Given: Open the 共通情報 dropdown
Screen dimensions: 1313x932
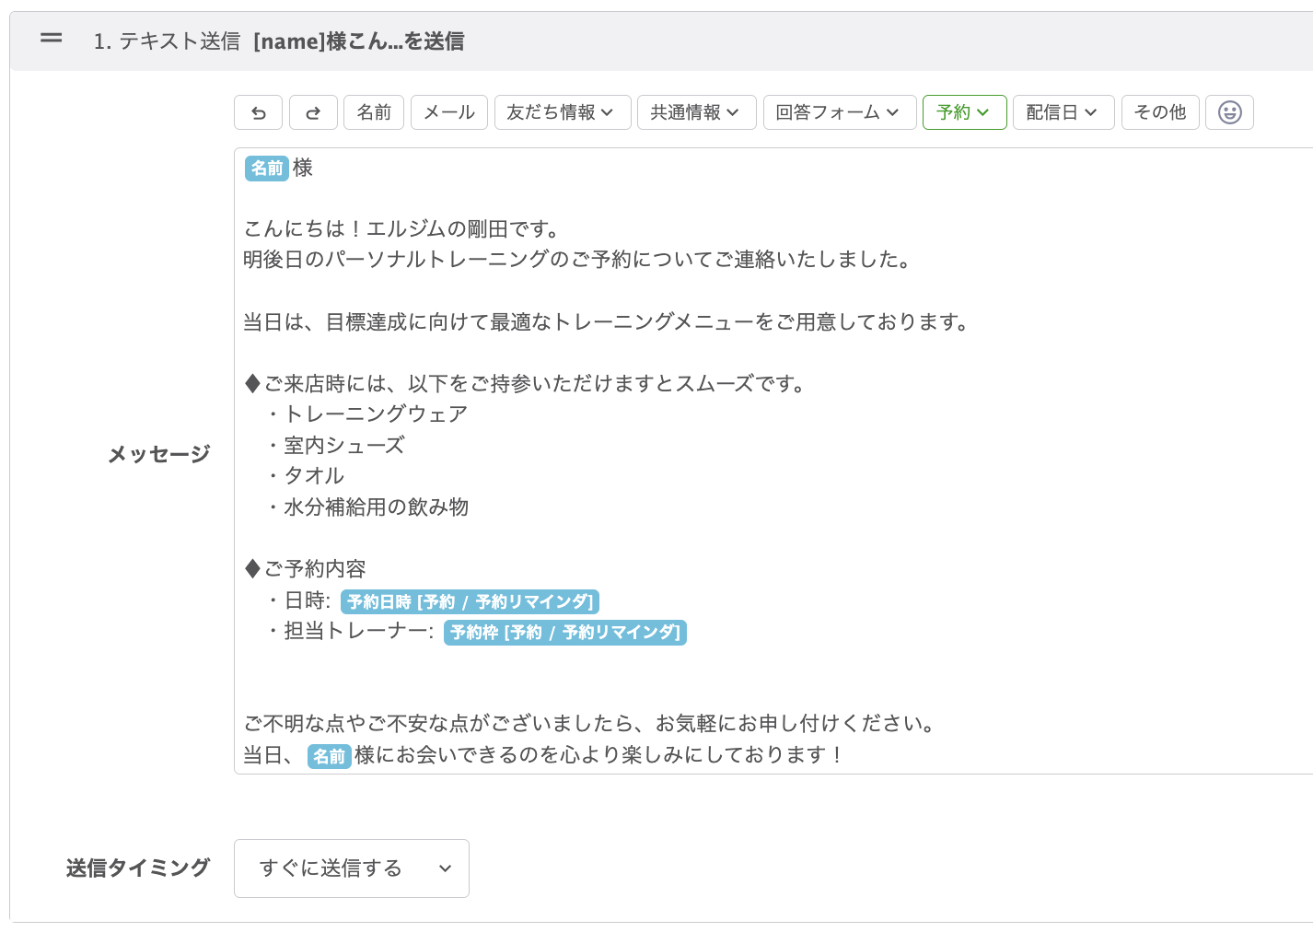Looking at the screenshot, I should [697, 112].
